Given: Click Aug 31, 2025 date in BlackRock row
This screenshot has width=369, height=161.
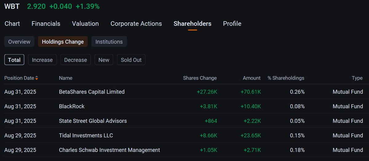Looking at the screenshot, I should coord(20,106).
